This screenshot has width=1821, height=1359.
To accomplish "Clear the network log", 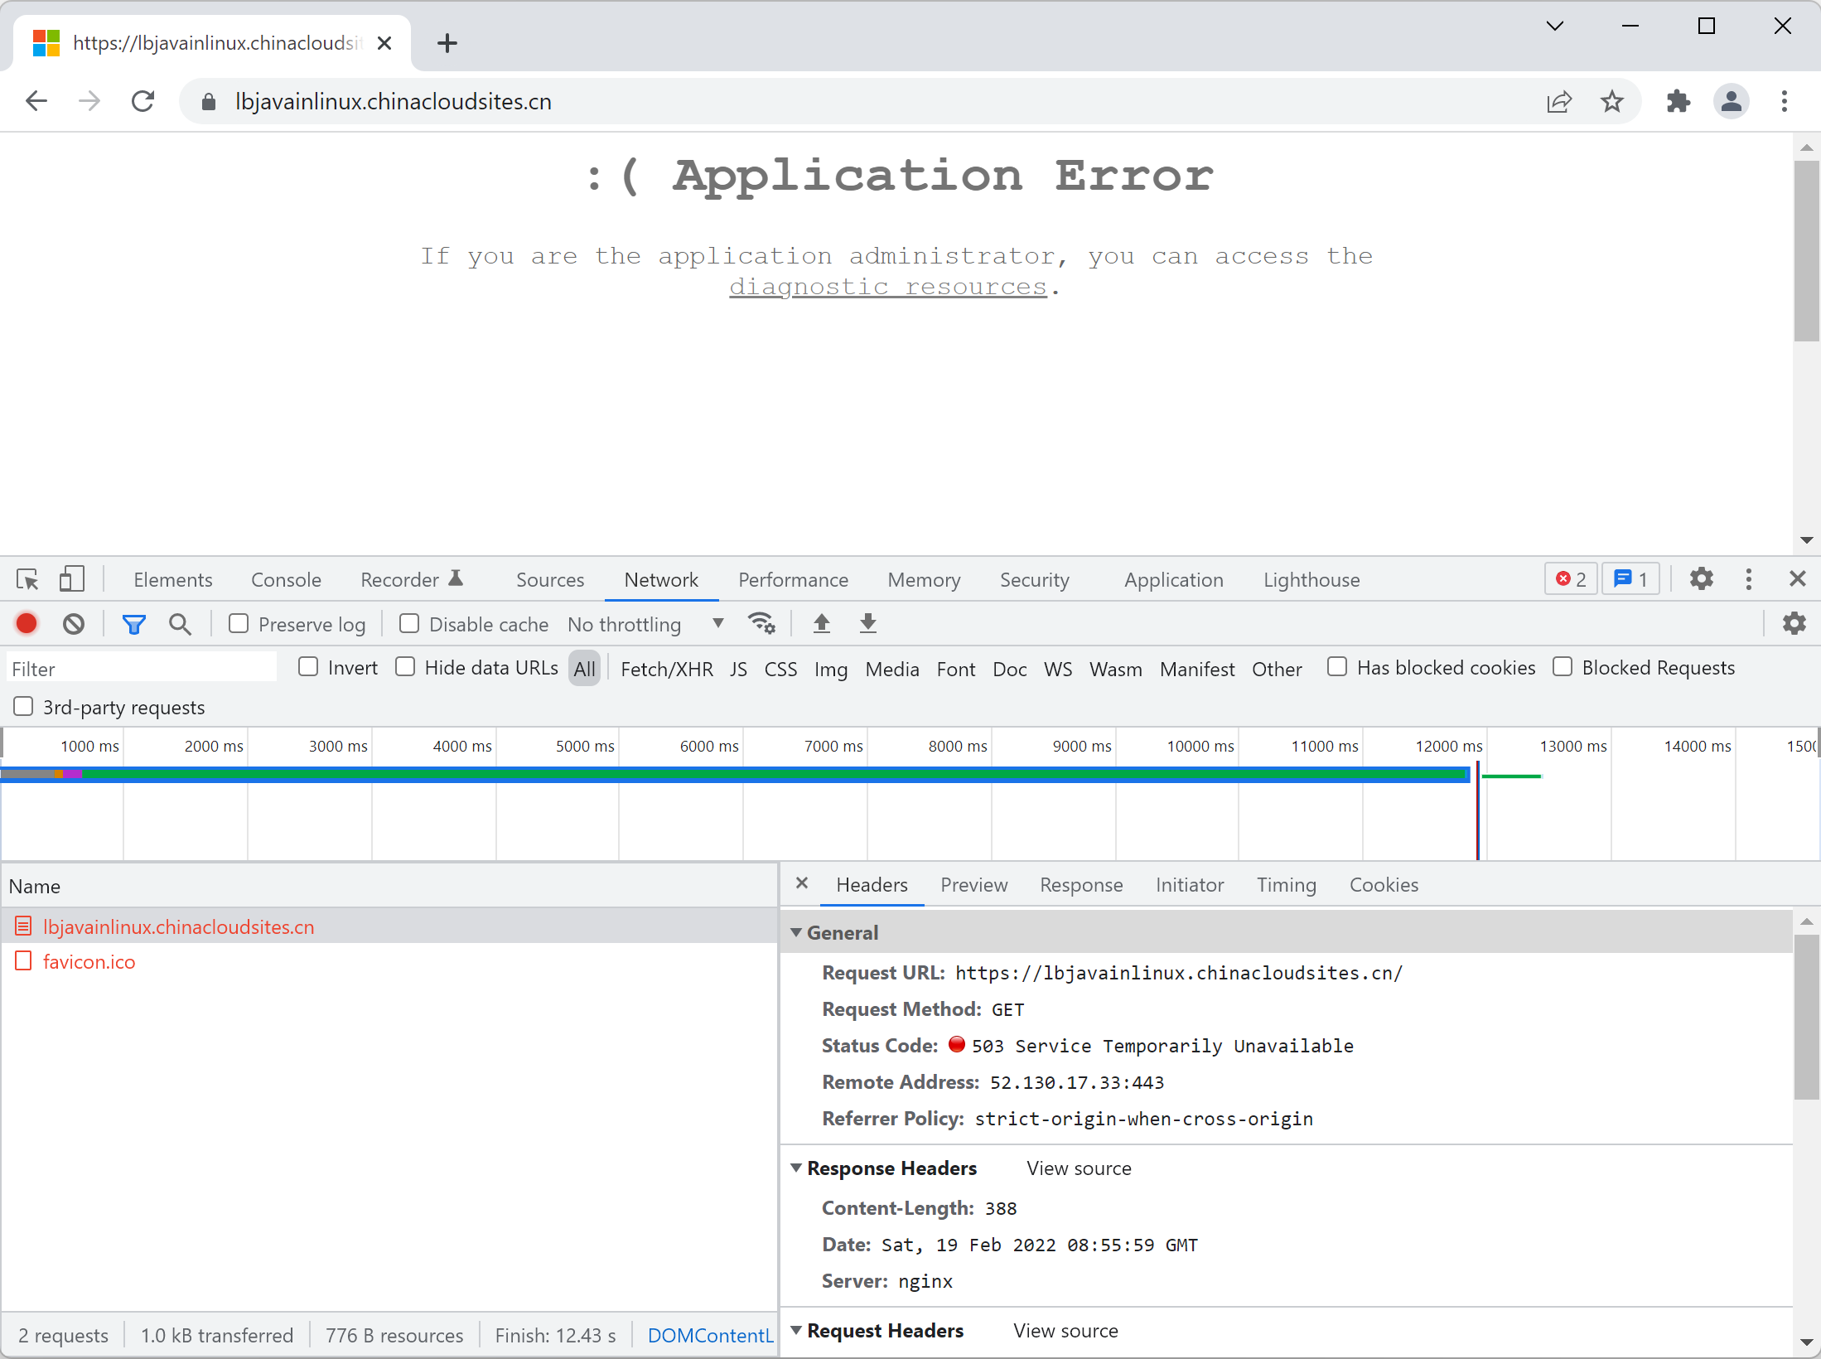I will (74, 624).
